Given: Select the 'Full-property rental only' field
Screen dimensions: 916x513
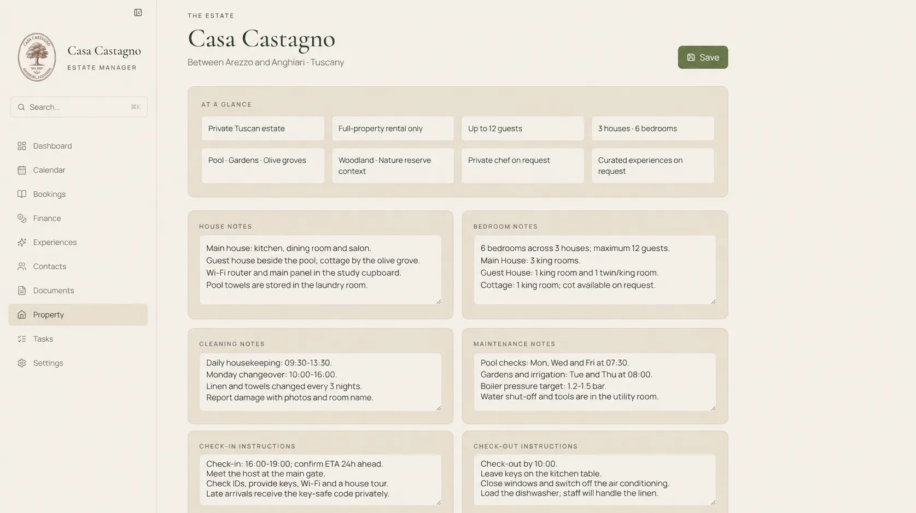Looking at the screenshot, I should coord(393,128).
